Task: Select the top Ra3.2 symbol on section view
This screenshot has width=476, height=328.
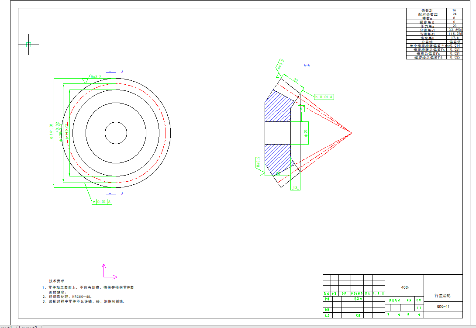Action: (x=280, y=65)
